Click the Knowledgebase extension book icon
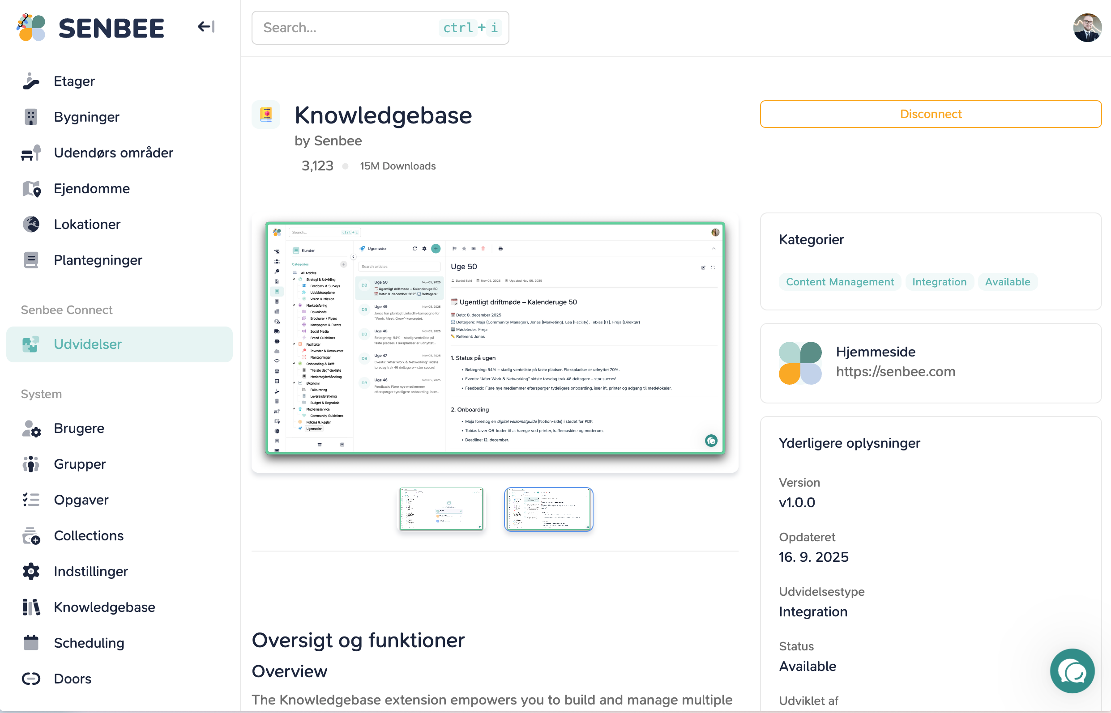The width and height of the screenshot is (1111, 713). (x=266, y=115)
